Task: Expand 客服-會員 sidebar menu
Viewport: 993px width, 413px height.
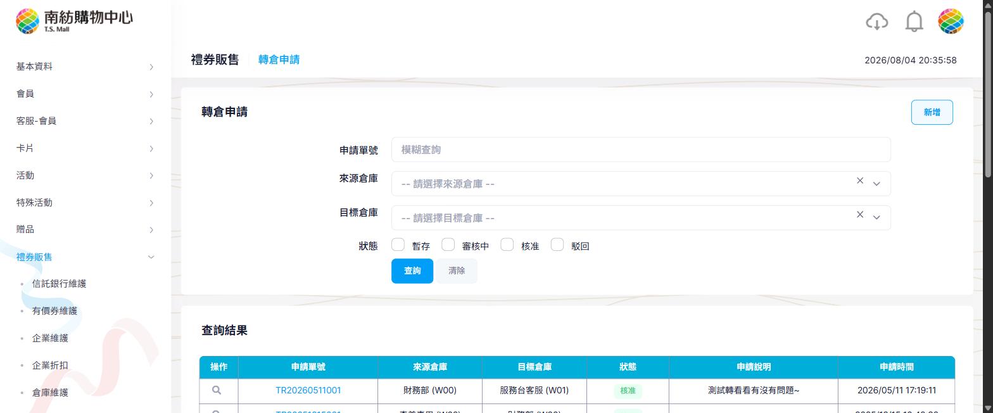Action: pyautogui.click(x=85, y=121)
